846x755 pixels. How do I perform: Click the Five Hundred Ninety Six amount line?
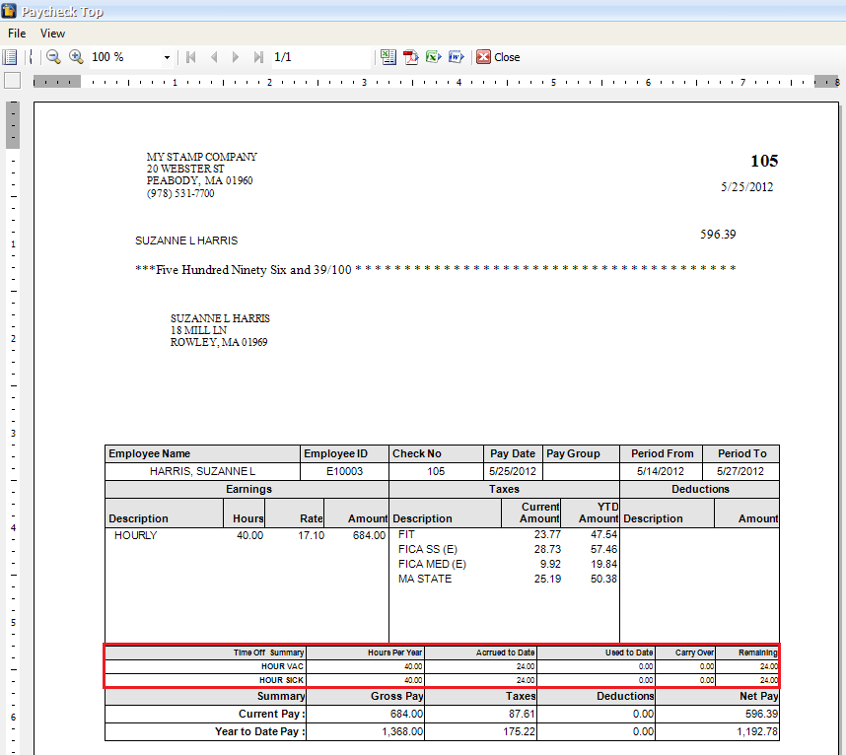point(436,270)
